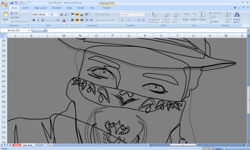
Task: Switch to the ceq mar sheet tab
Action: 27,145
